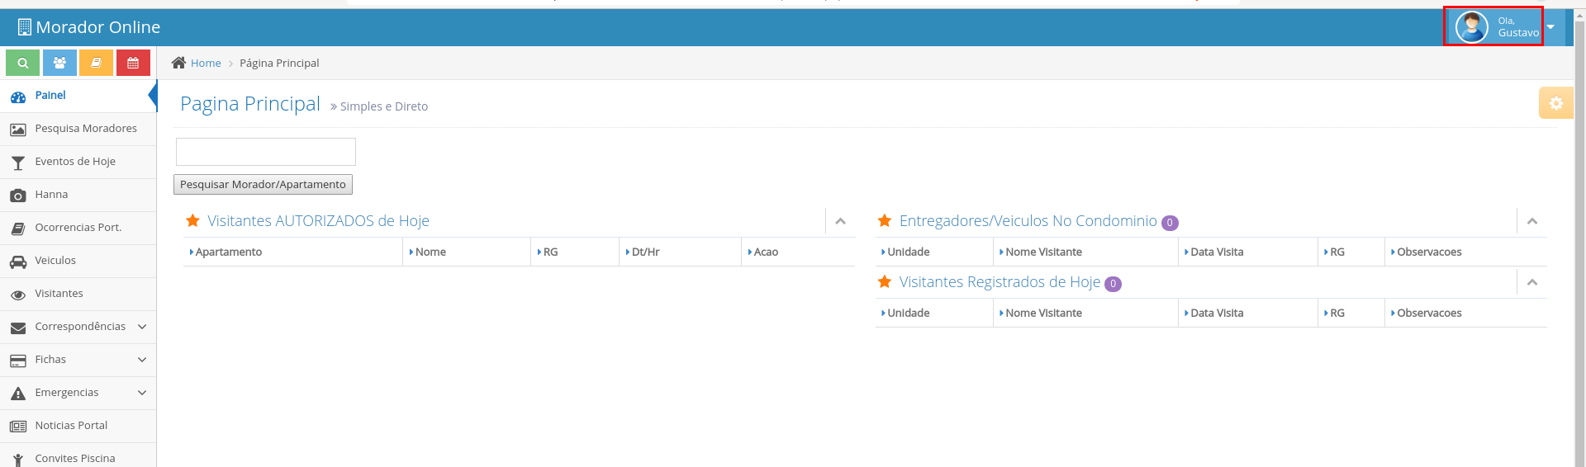Click the envelope icon beside Correspondências

pos(18,328)
